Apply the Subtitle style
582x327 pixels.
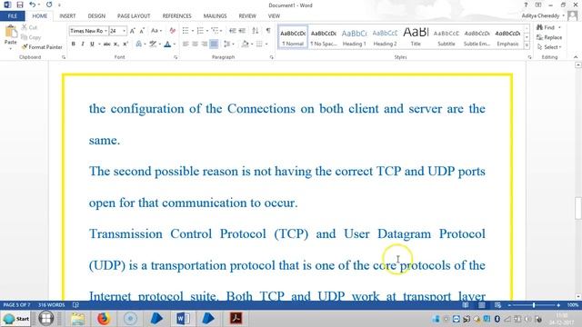[447, 37]
